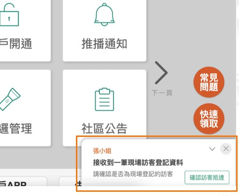Open the 社區公告 tile
Screen dimensions: 239x196
105,108
